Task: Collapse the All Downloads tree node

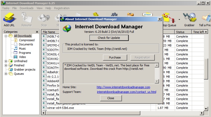Action: [6, 36]
